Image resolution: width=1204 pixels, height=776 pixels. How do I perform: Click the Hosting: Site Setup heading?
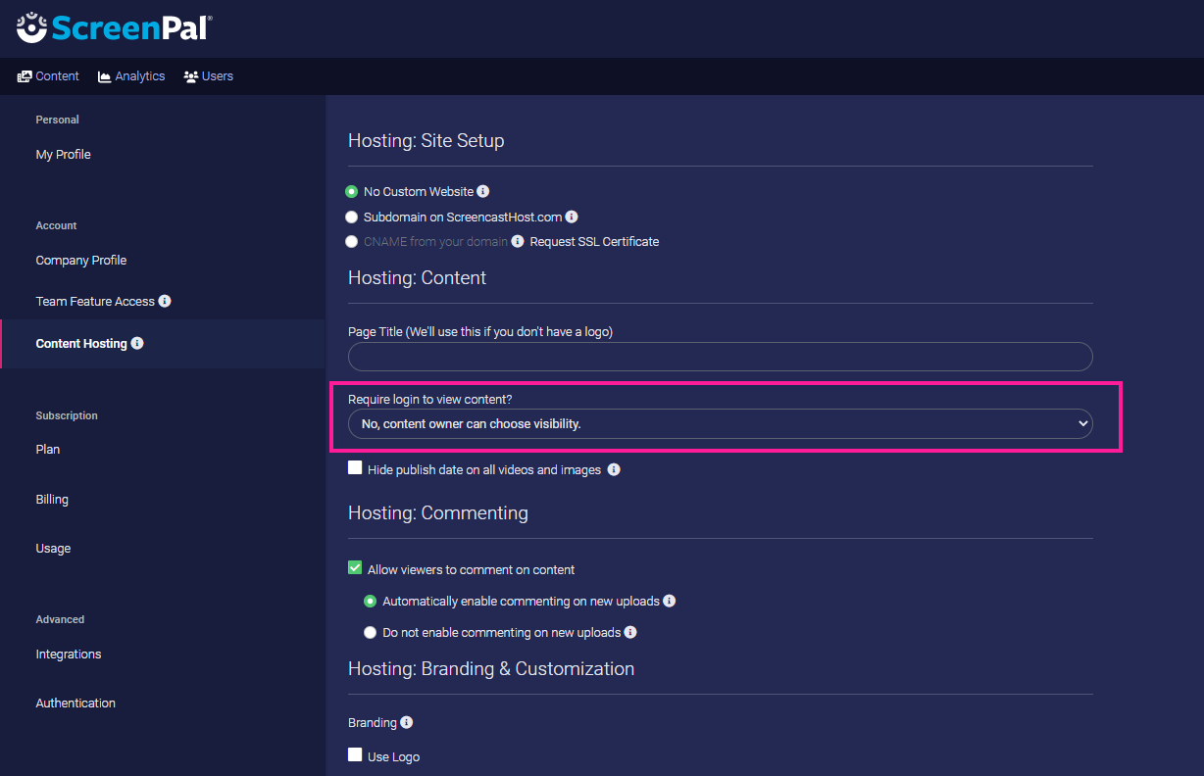point(426,141)
